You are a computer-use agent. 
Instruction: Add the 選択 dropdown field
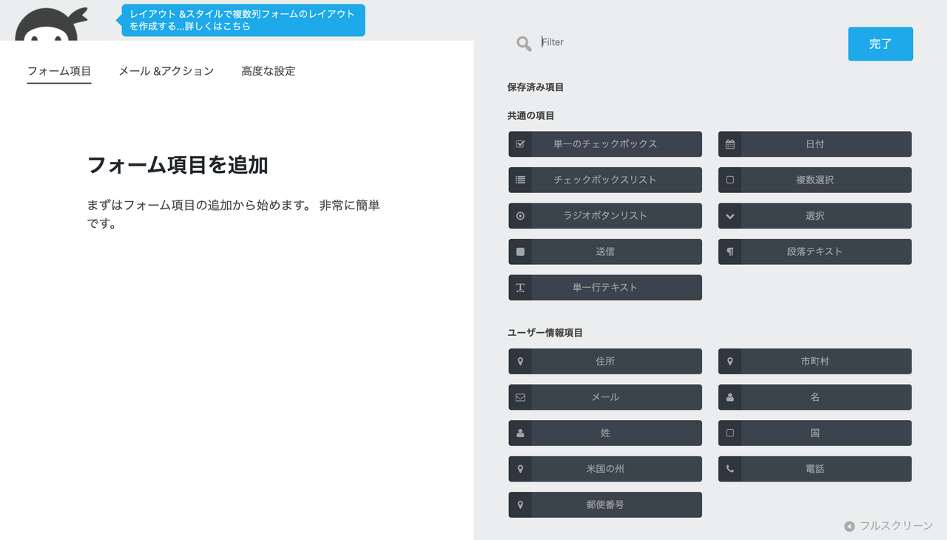815,216
